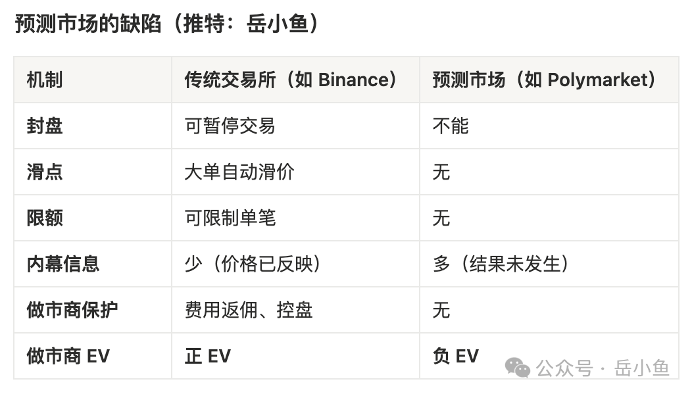Viewport: 692px width, 396px height.
Task: Click the 封盘 row label
Action: 45,126
